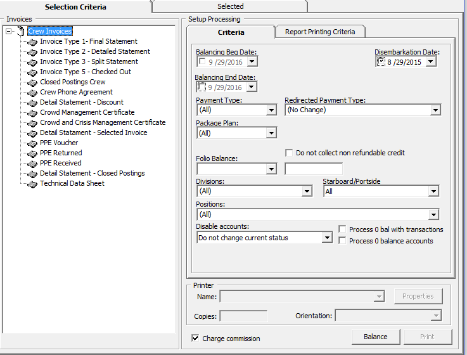Viewport: 467px width, 355px height.
Task: Click icon beside Invoice Type 2 - Detailed Statement
Action: tap(32, 52)
